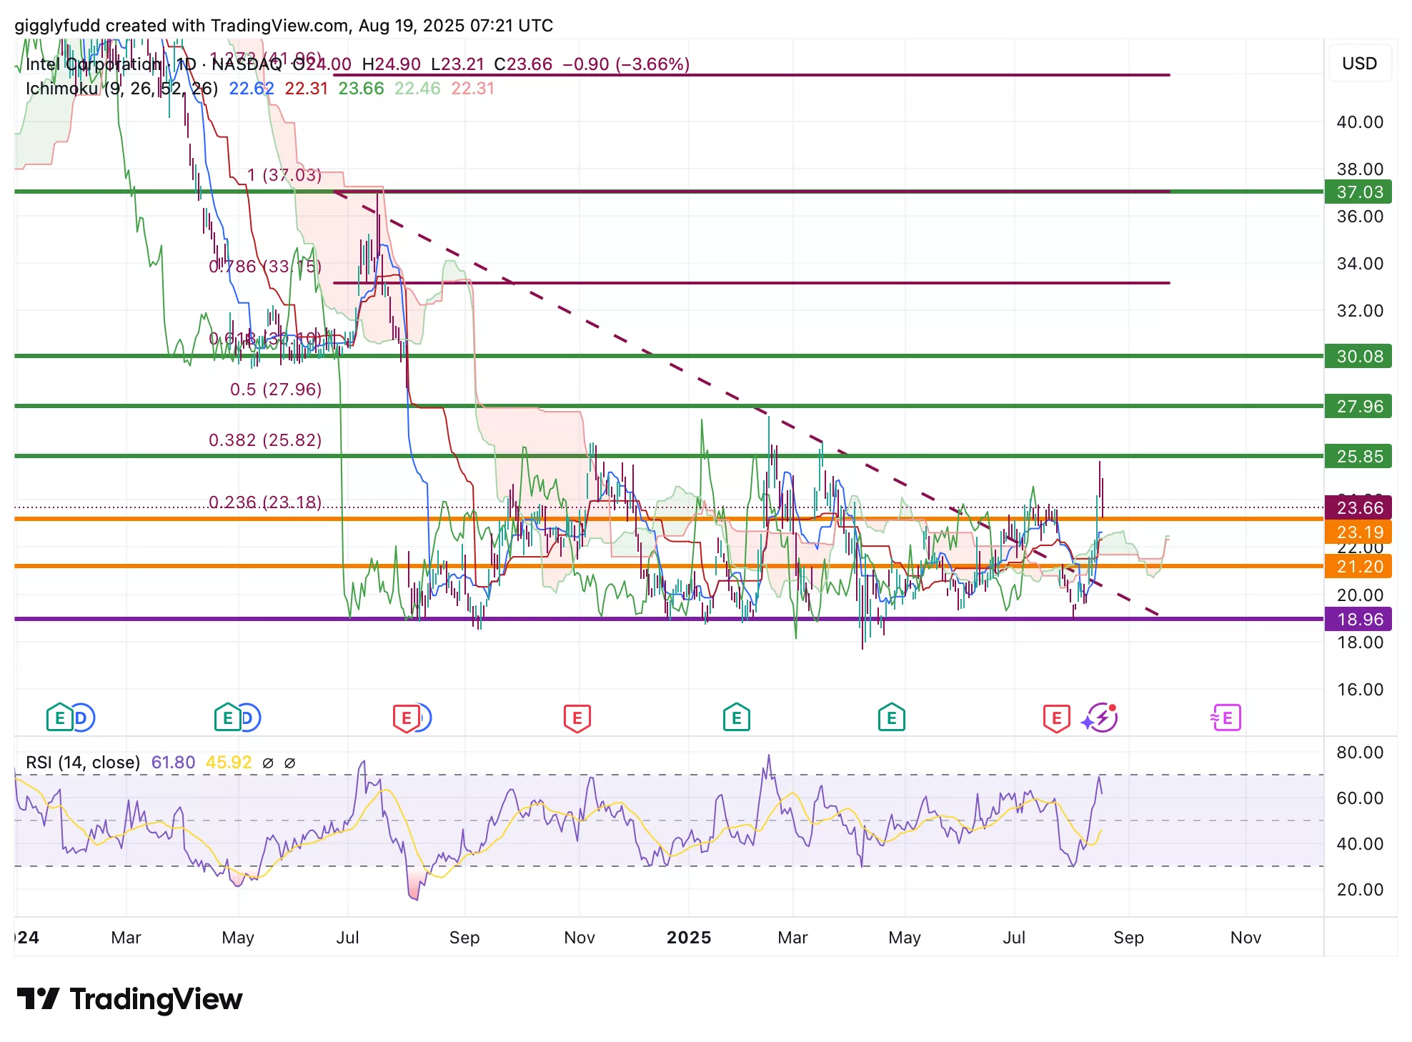1412x1042 pixels.
Task: Click the orange 21.20 price label
Action: [1358, 567]
